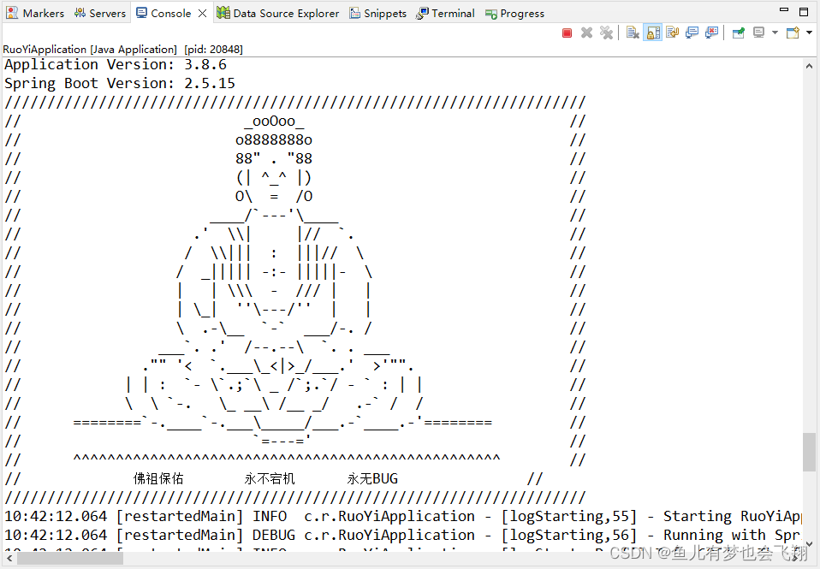Minimize the console view panel
The width and height of the screenshot is (820, 569).
click(x=783, y=10)
